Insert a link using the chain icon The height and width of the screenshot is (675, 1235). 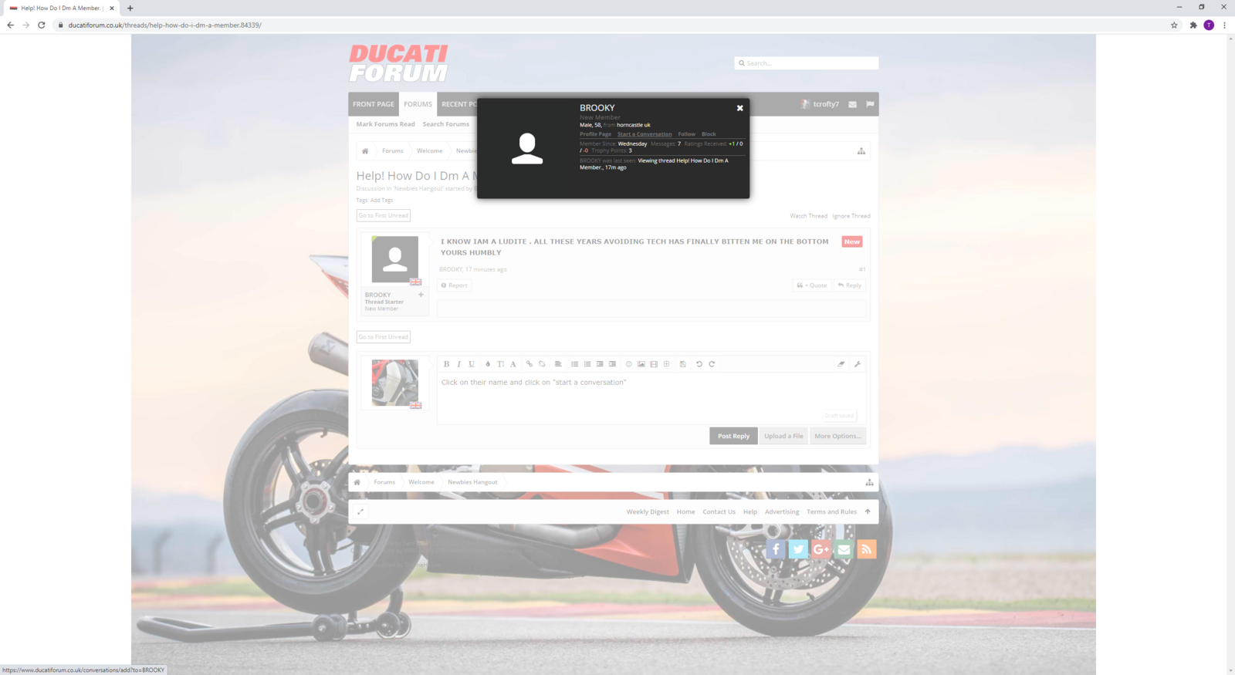point(530,364)
